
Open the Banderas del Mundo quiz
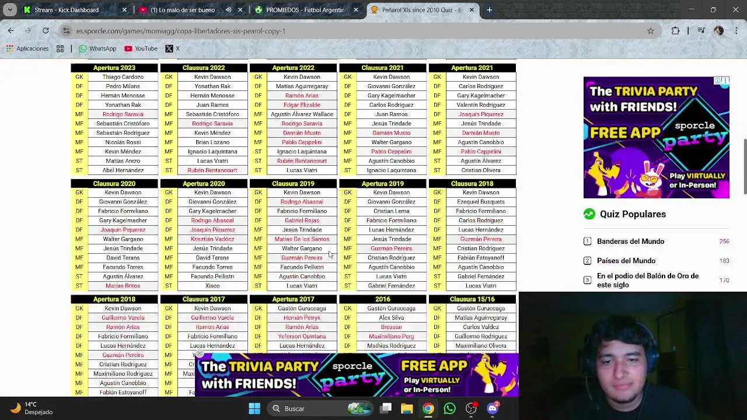tap(630, 241)
